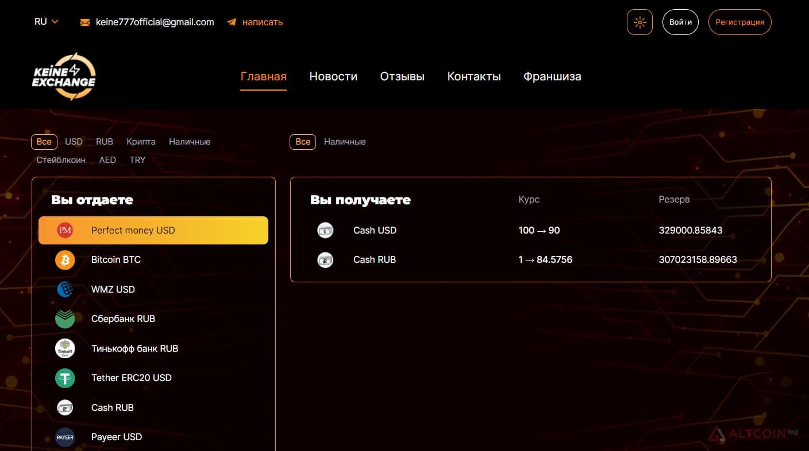Click the Keine Exchange logo
Viewport: 809px width, 451px height.
[64, 77]
